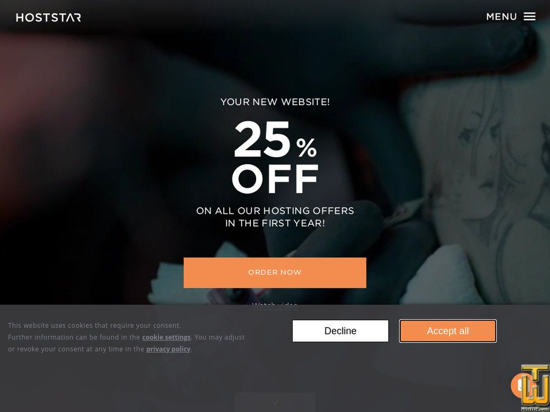Open the cookie settings link
The height and width of the screenshot is (412, 550).
tap(166, 337)
